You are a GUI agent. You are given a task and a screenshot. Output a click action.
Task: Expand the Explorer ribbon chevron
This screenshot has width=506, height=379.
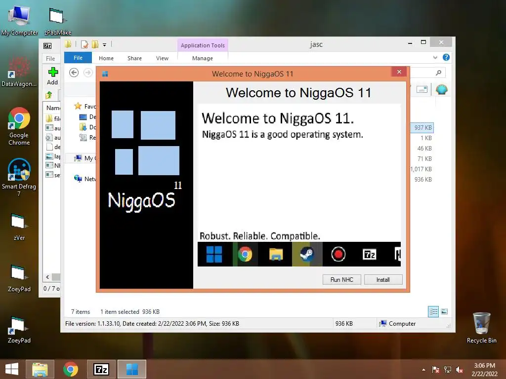pyautogui.click(x=435, y=57)
